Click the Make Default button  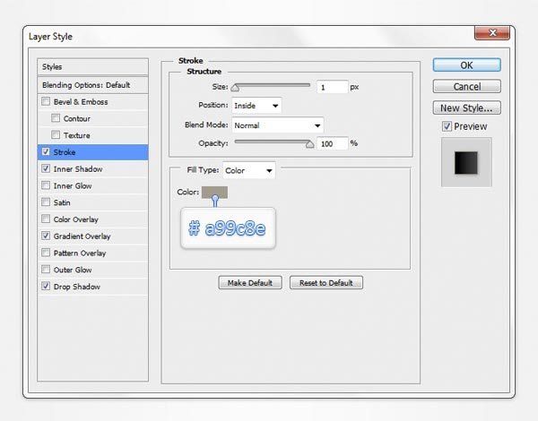pos(250,283)
